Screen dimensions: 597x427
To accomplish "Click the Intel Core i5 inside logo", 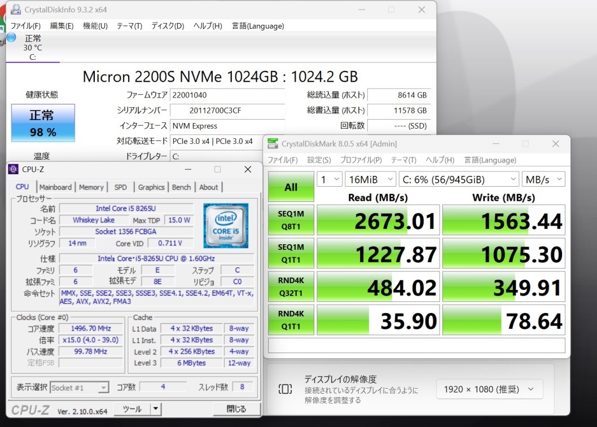I will (x=226, y=225).
